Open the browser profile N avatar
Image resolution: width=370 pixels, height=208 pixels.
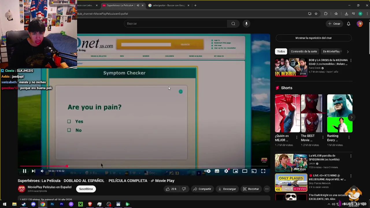pos(360,14)
